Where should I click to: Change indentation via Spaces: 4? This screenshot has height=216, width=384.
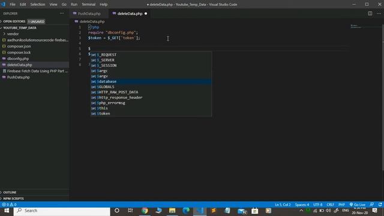[302, 205]
